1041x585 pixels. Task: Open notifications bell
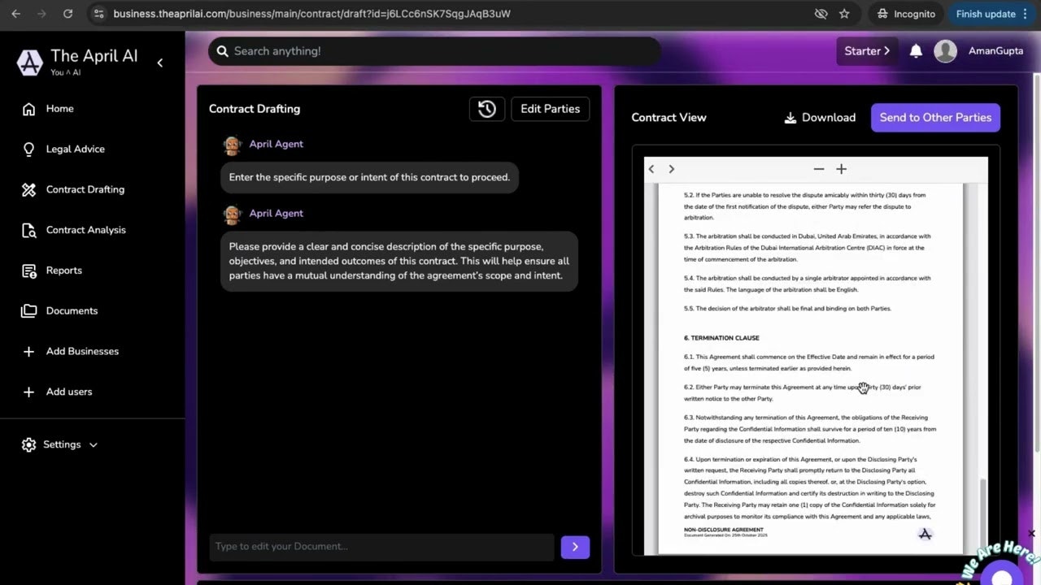[x=916, y=51]
